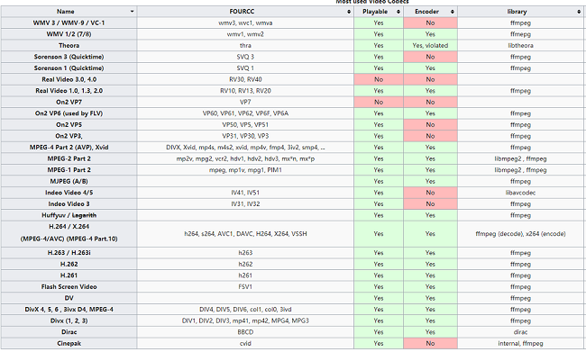Viewport: 586px width, 352px height.
Task: Click the red No encoder cell for On2 VP7
Action: 431,102
